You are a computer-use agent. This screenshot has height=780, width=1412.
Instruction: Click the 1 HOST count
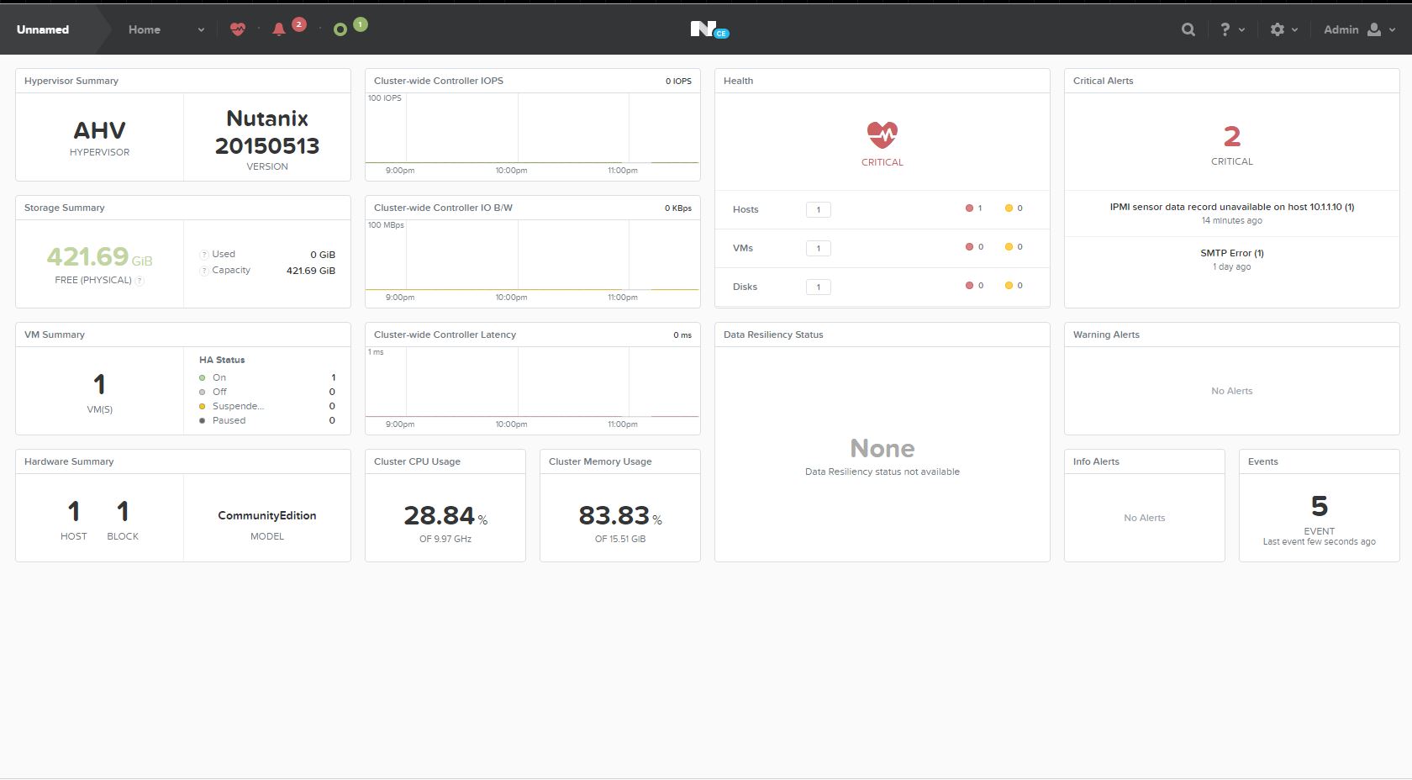(x=74, y=511)
